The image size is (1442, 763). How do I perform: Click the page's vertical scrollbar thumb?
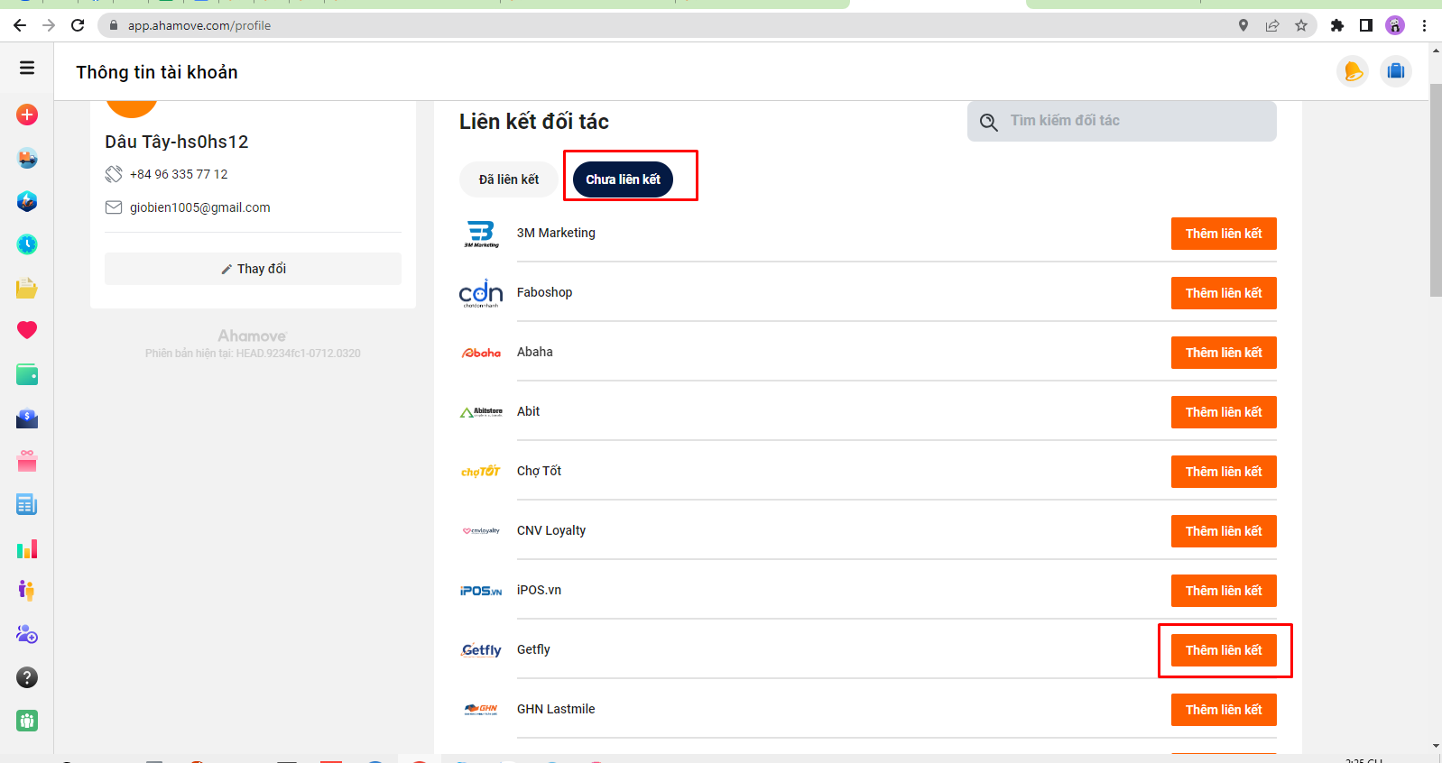pos(1435,189)
